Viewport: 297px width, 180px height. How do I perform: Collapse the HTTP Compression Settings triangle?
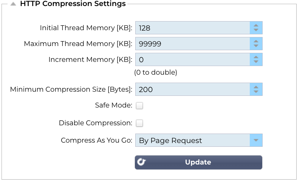click(13, 5)
